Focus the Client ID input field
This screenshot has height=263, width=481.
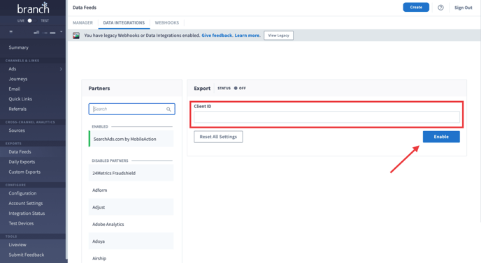pos(326,117)
